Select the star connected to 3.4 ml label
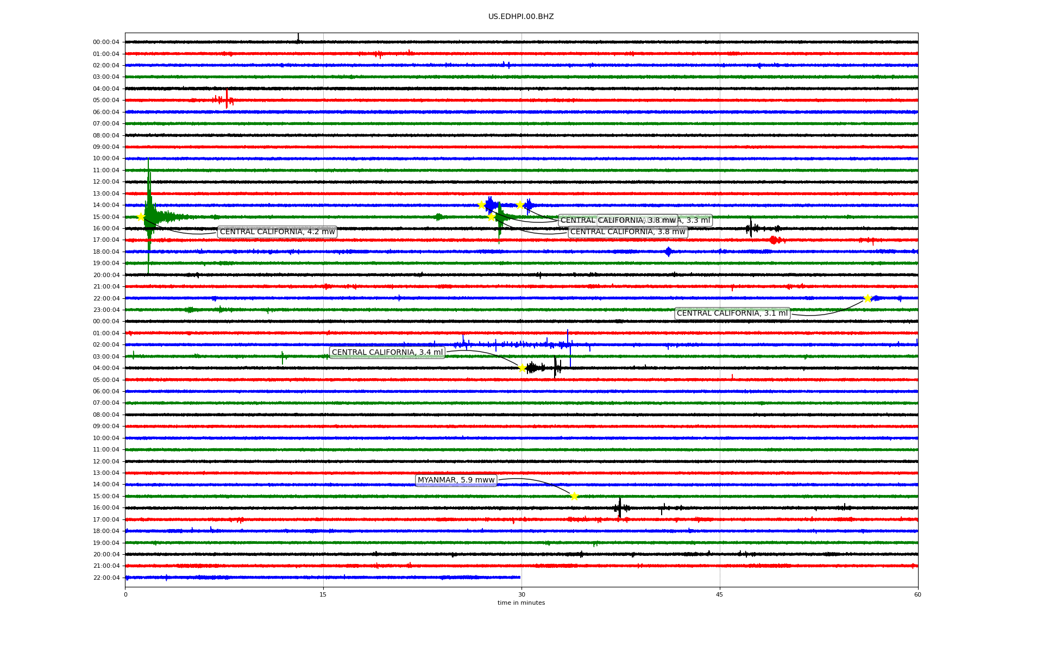 pyautogui.click(x=522, y=368)
